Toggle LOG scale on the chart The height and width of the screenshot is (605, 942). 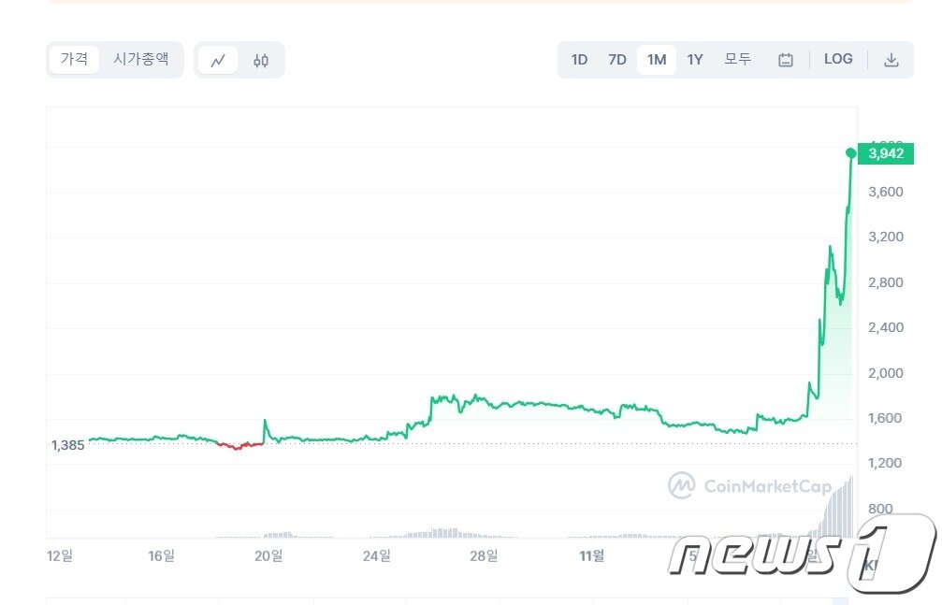838,59
